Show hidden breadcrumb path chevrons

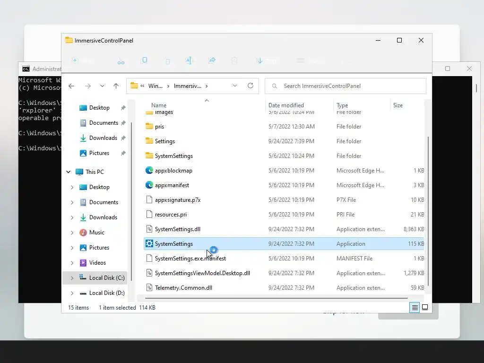click(142, 86)
